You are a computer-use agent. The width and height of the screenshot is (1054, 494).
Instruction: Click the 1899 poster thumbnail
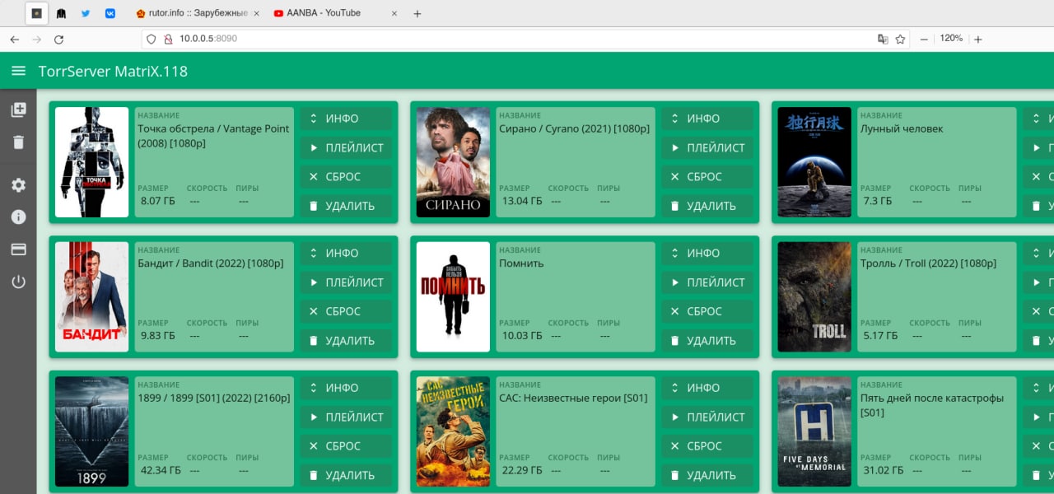pyautogui.click(x=91, y=431)
